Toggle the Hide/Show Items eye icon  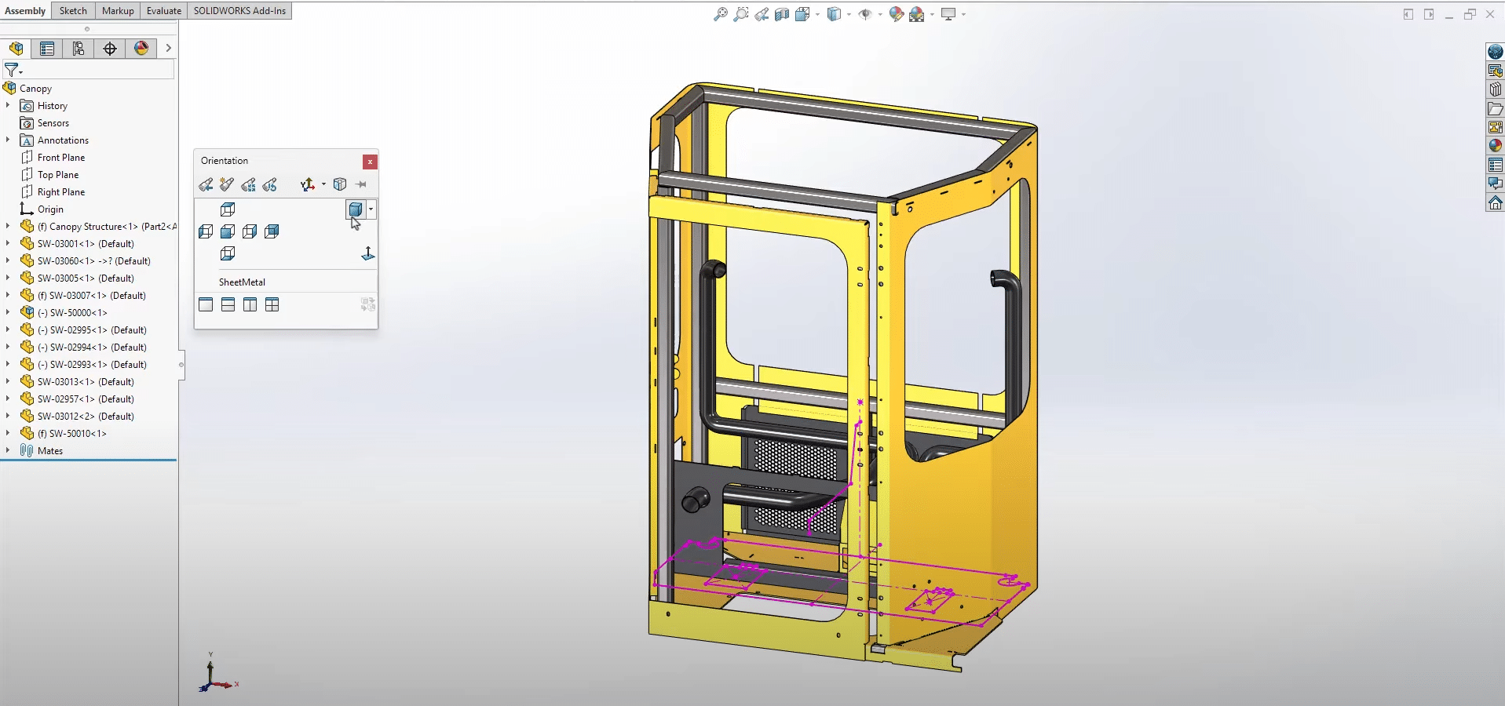click(865, 14)
